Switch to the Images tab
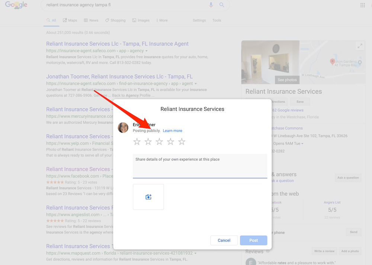This screenshot has height=265, width=372. (x=141, y=20)
